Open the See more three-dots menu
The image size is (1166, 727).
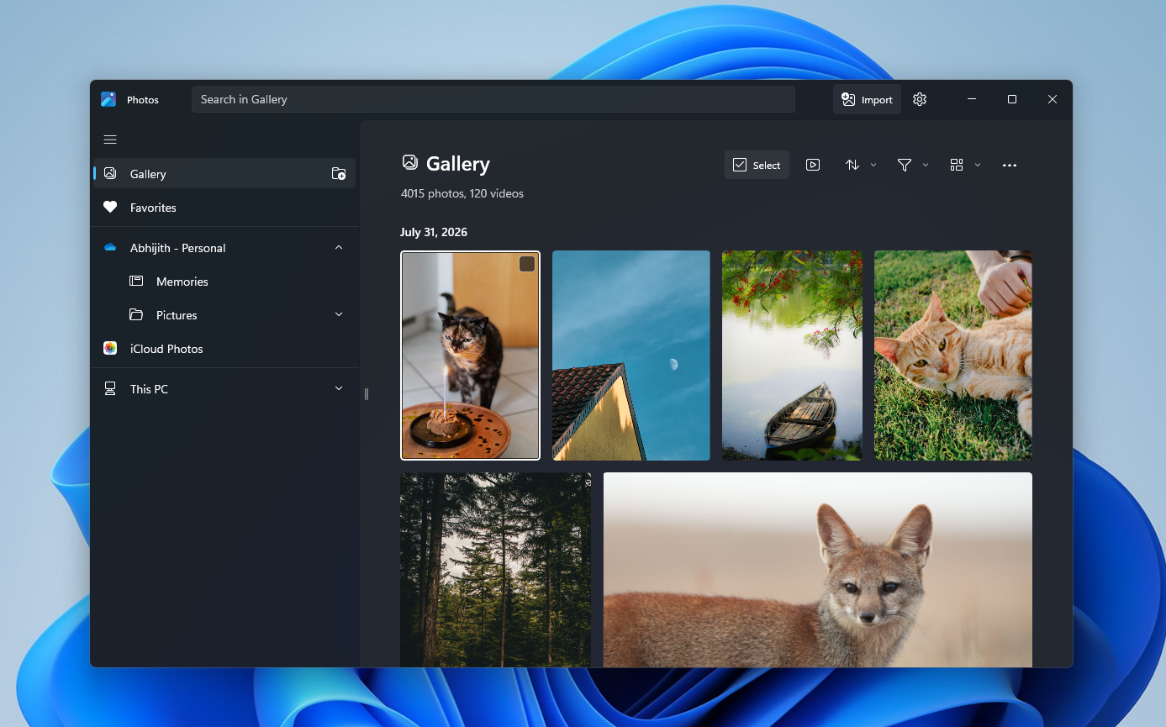[x=1010, y=165]
